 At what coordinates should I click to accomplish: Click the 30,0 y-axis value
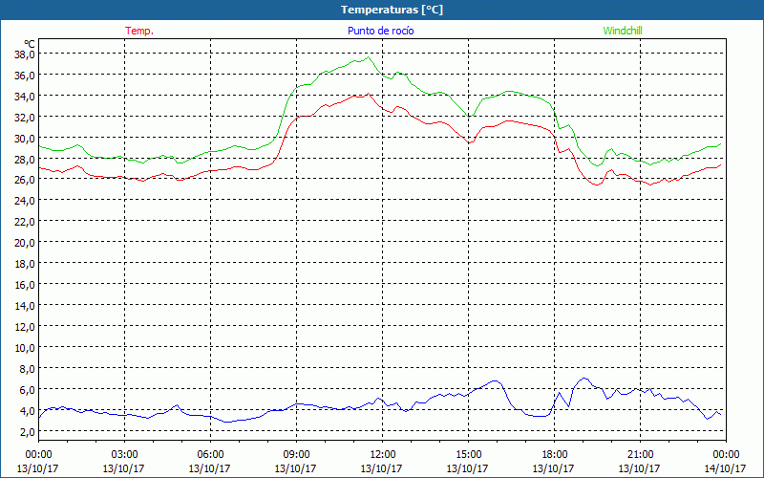(x=25, y=139)
